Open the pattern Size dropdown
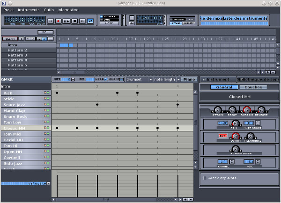The image size is (281, 203). pos(69,80)
